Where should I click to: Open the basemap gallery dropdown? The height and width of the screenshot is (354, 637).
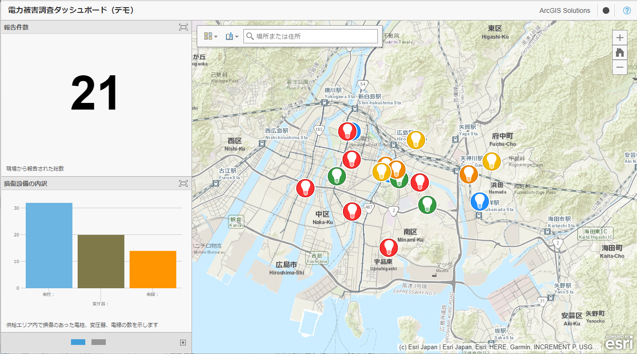[x=211, y=36]
